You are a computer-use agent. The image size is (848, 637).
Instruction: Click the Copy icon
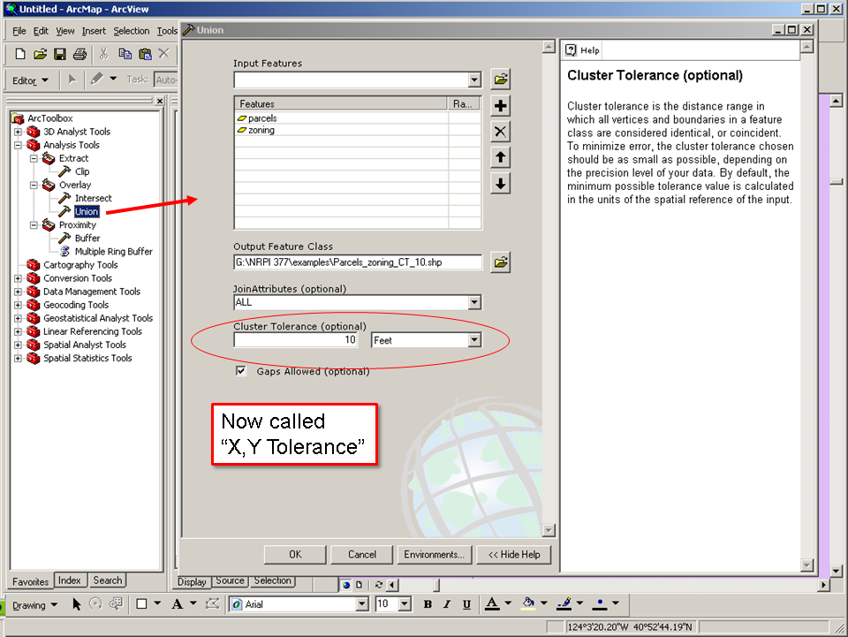[125, 54]
